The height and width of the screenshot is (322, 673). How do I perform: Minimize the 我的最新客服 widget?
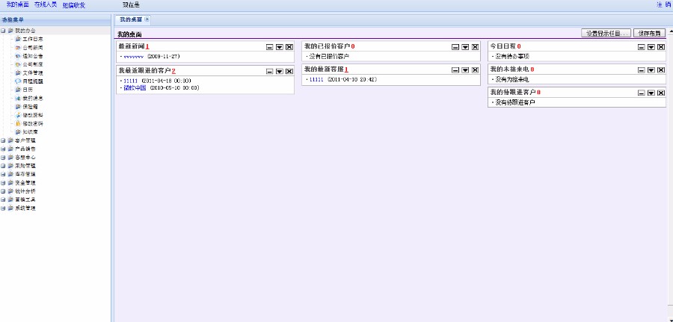pyautogui.click(x=455, y=70)
